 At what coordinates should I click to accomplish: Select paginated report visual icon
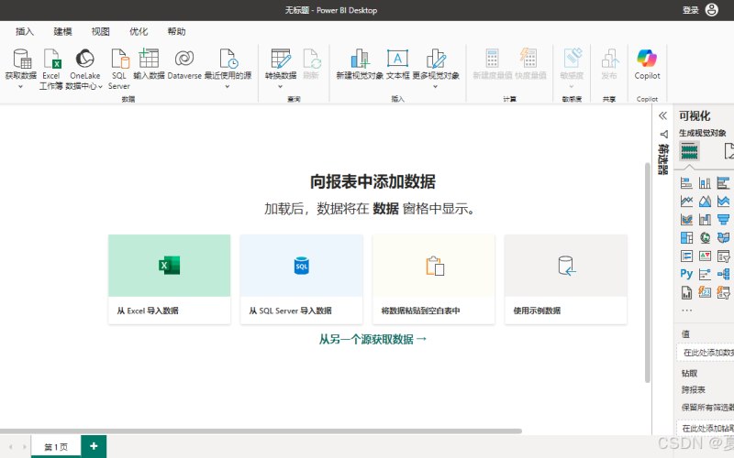(x=686, y=292)
